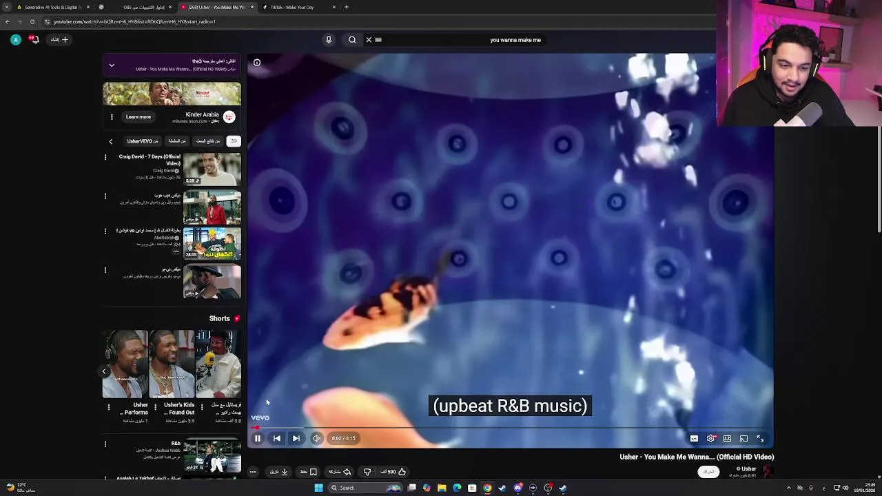Open video info card icon
The width and height of the screenshot is (882, 496).
pos(257,63)
